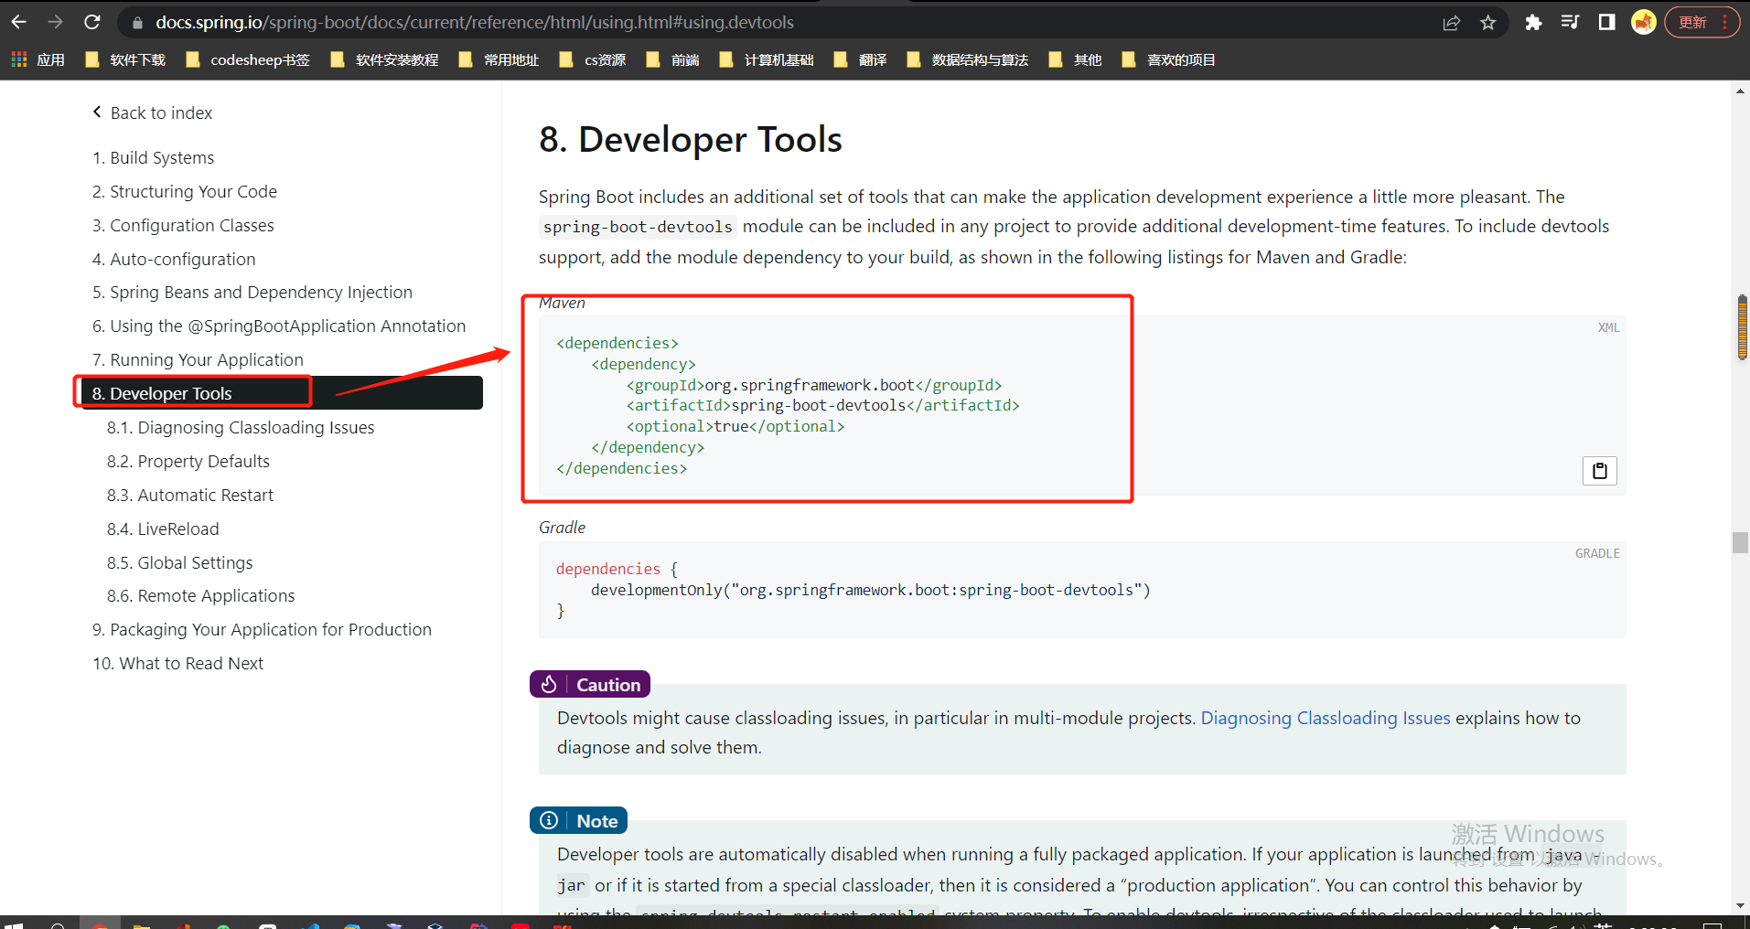This screenshot has height=929, width=1750.
Task: Click the browser back arrow
Action: [x=19, y=22]
